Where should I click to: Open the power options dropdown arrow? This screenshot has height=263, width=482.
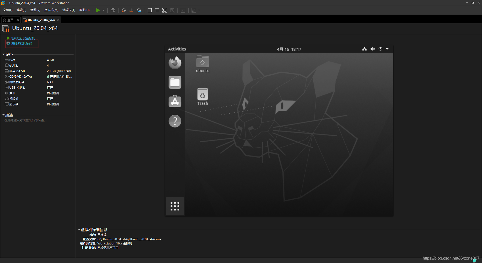tap(103, 10)
